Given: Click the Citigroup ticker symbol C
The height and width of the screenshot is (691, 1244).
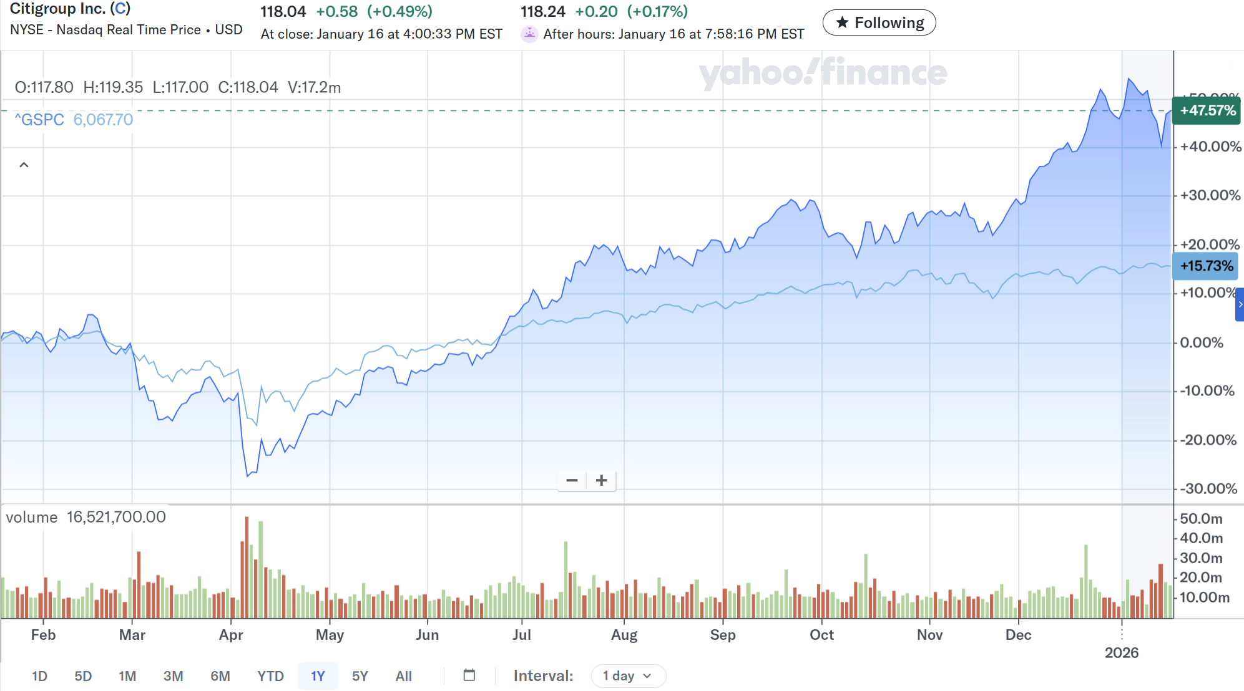Looking at the screenshot, I should point(120,9).
